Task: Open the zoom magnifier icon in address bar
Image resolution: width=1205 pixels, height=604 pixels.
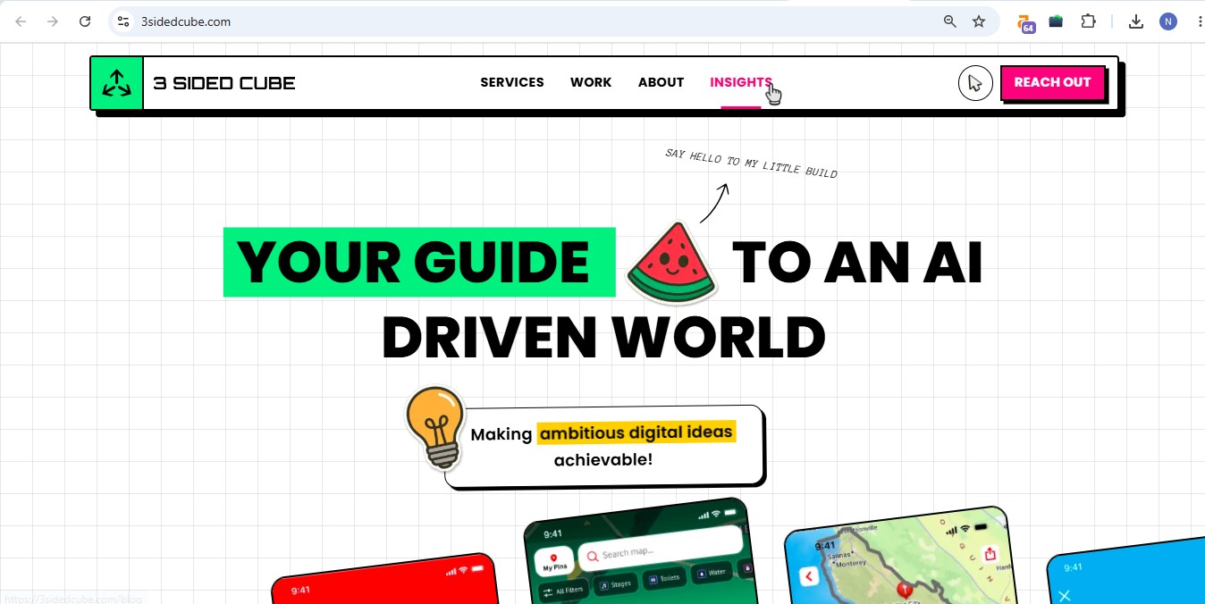Action: tap(950, 21)
